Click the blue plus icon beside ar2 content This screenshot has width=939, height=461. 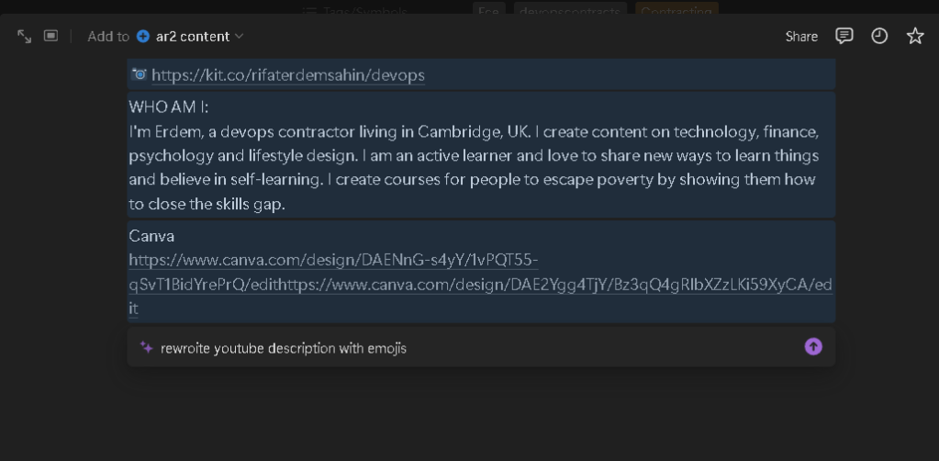[142, 37]
